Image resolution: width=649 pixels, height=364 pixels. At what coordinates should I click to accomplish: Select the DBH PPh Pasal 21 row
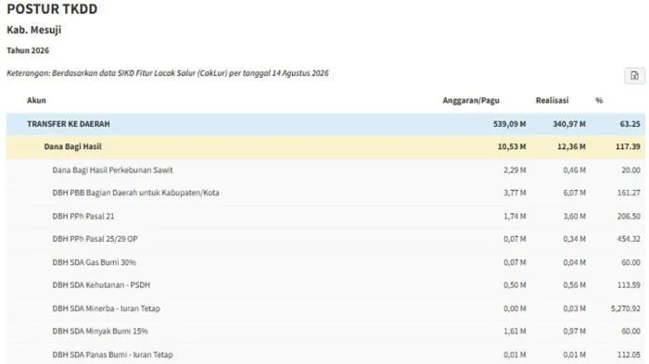325,216
